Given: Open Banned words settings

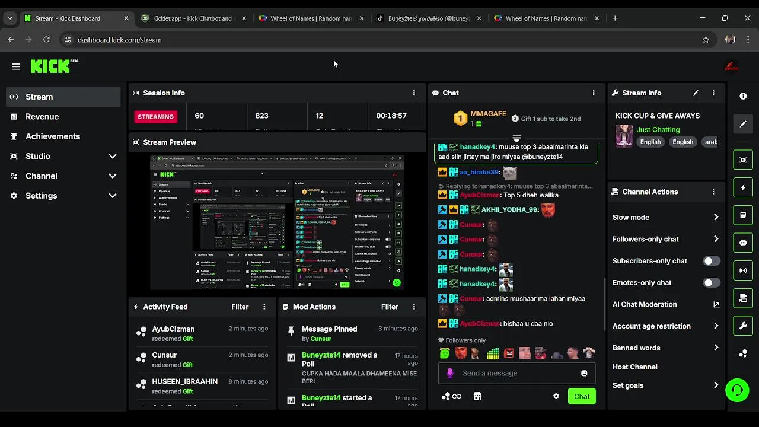Looking at the screenshot, I should (666, 348).
